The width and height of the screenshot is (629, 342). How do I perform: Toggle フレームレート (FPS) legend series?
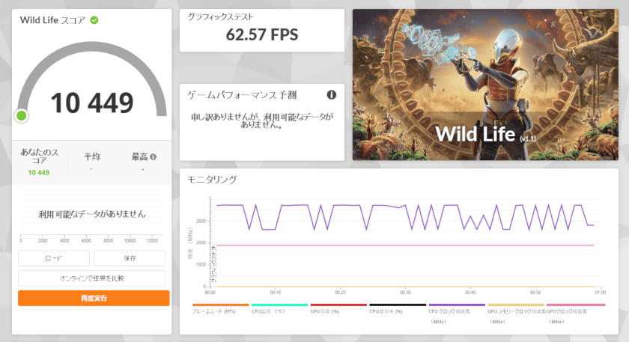(210, 310)
